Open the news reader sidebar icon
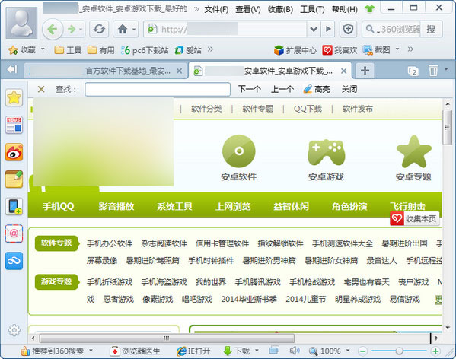Viewport: 456px width, 359px height. pos(14,125)
